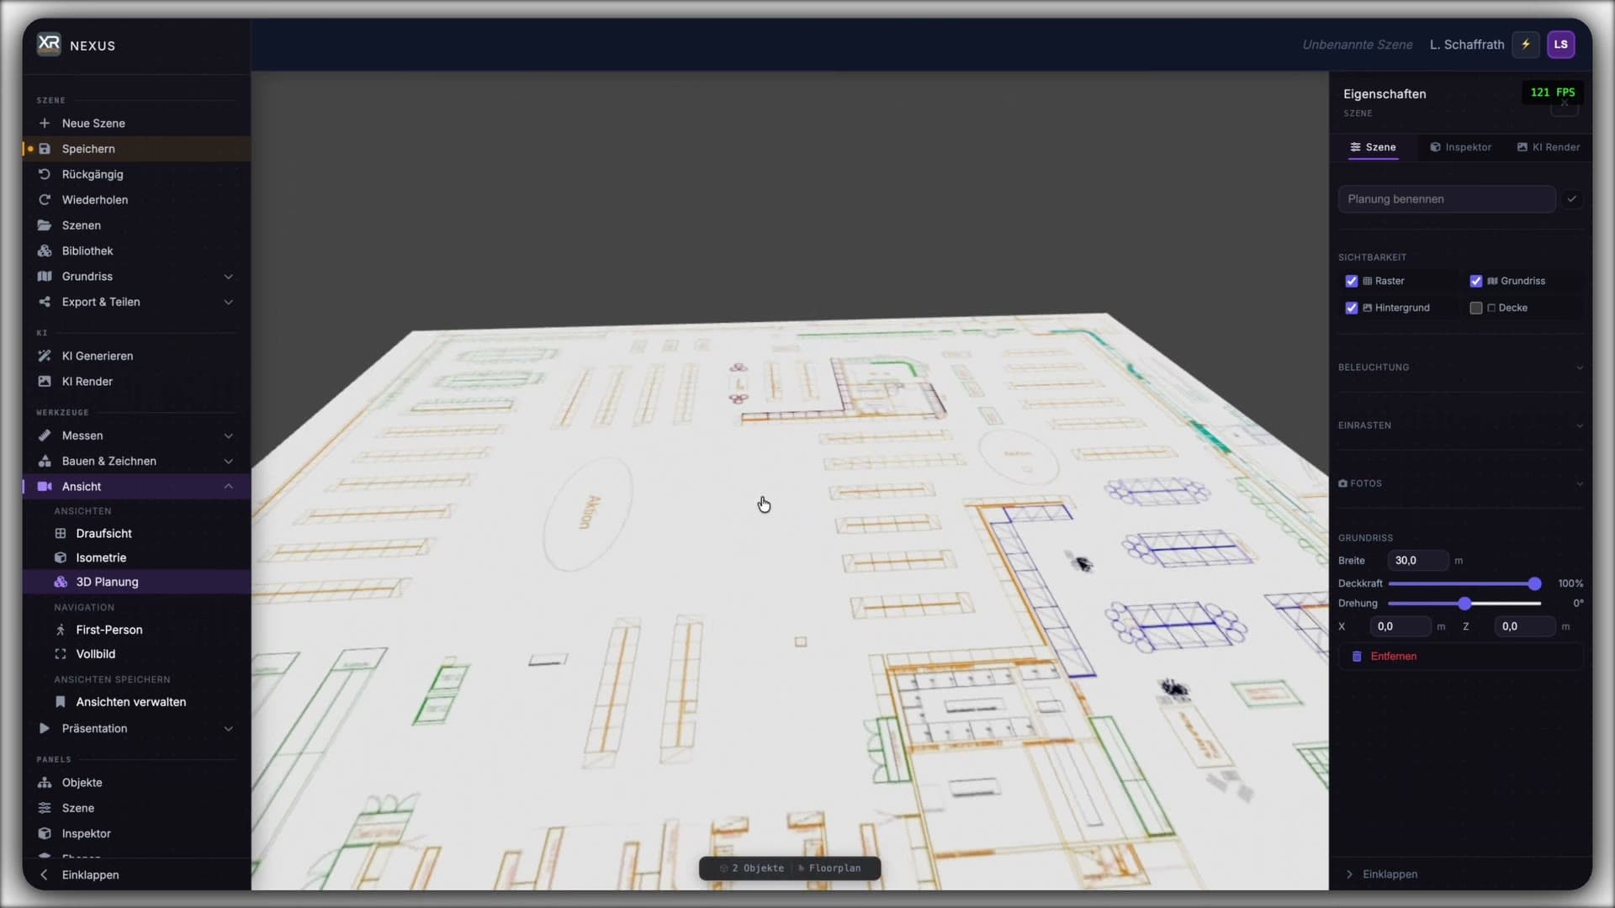Click the Deckkraft slider handle
The height and width of the screenshot is (908, 1615).
click(1534, 583)
